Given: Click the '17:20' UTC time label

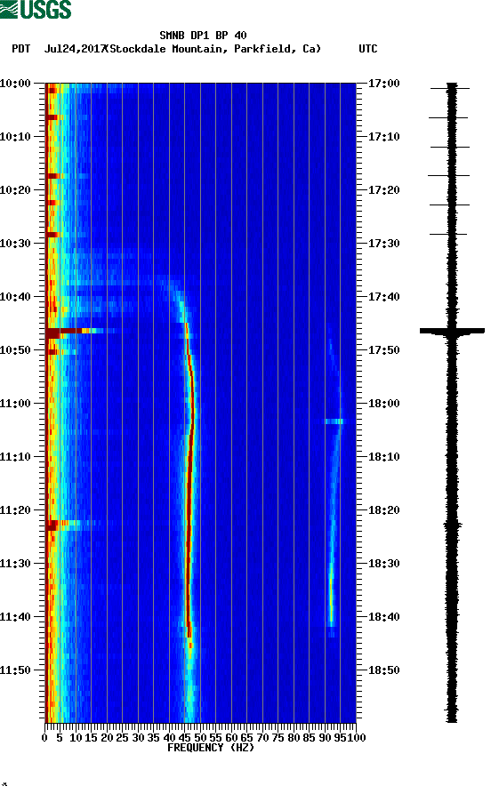Looking at the screenshot, I should click(x=384, y=190).
